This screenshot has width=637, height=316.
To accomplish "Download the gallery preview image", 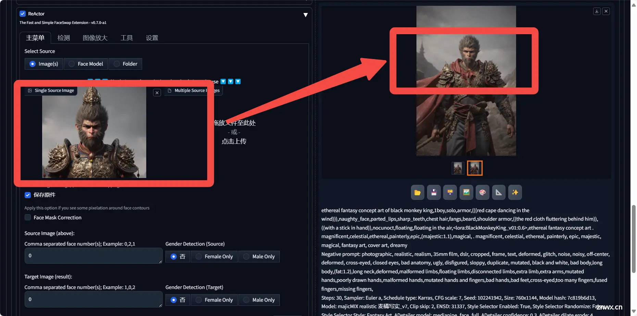I will click(597, 11).
